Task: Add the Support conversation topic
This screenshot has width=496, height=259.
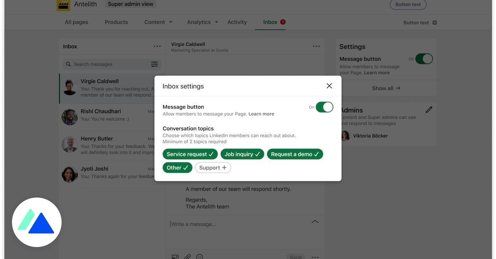Action: [213, 167]
